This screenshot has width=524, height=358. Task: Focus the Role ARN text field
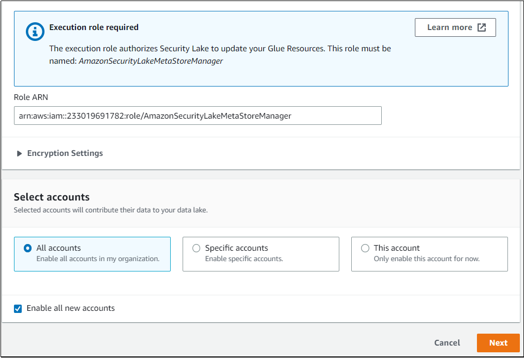pos(198,116)
